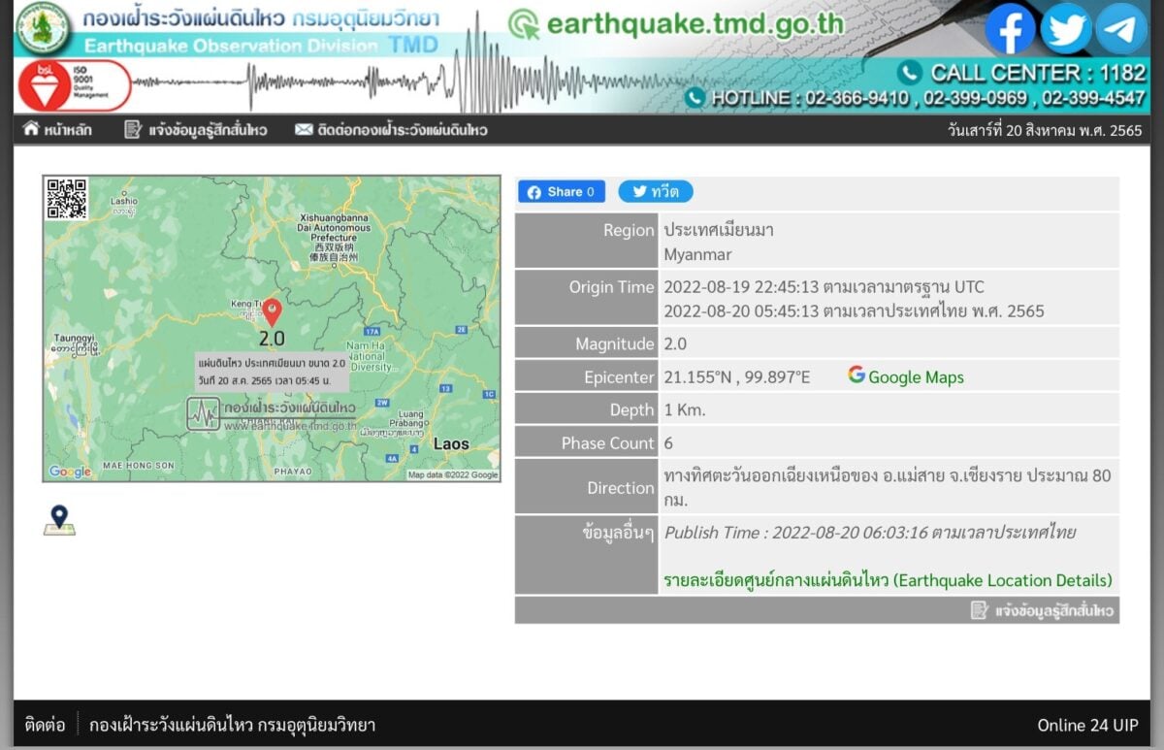Open the Twitter page icon
The height and width of the screenshot is (750, 1164).
pyautogui.click(x=1065, y=29)
